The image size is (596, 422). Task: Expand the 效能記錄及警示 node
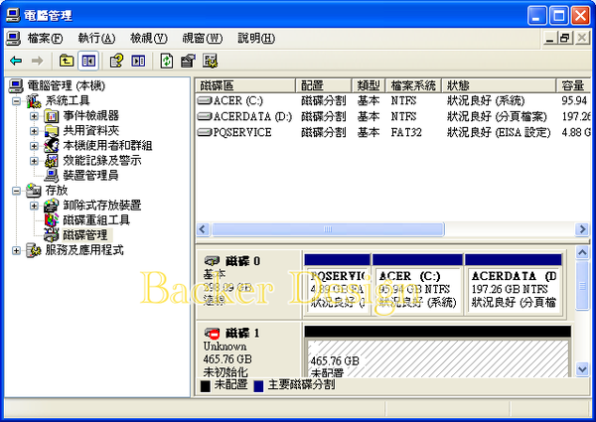34,161
